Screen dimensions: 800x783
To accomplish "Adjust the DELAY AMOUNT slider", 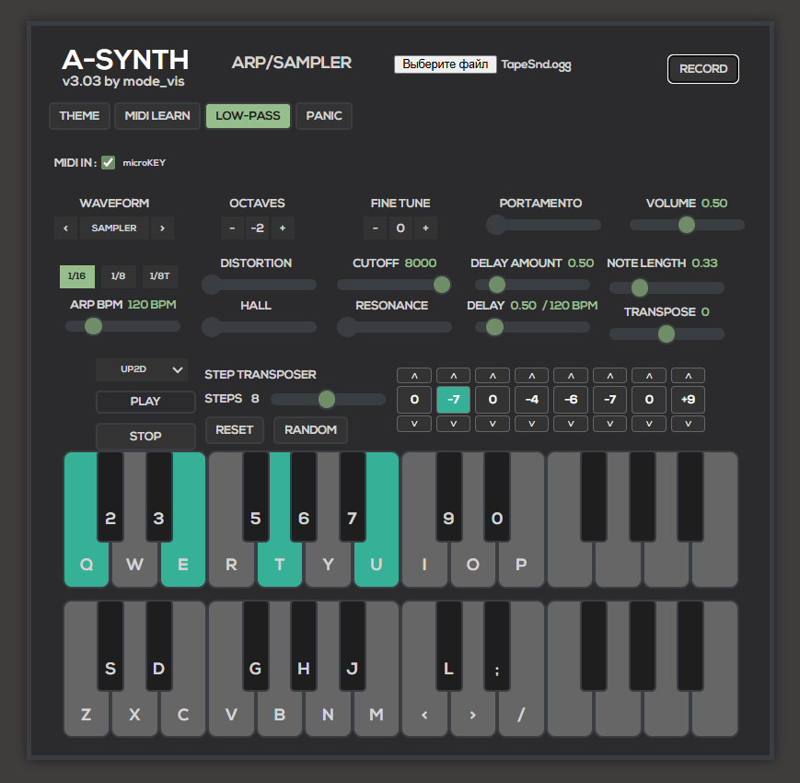I will click(532, 285).
